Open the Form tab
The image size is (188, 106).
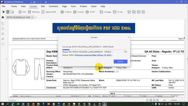tap(73, 6)
